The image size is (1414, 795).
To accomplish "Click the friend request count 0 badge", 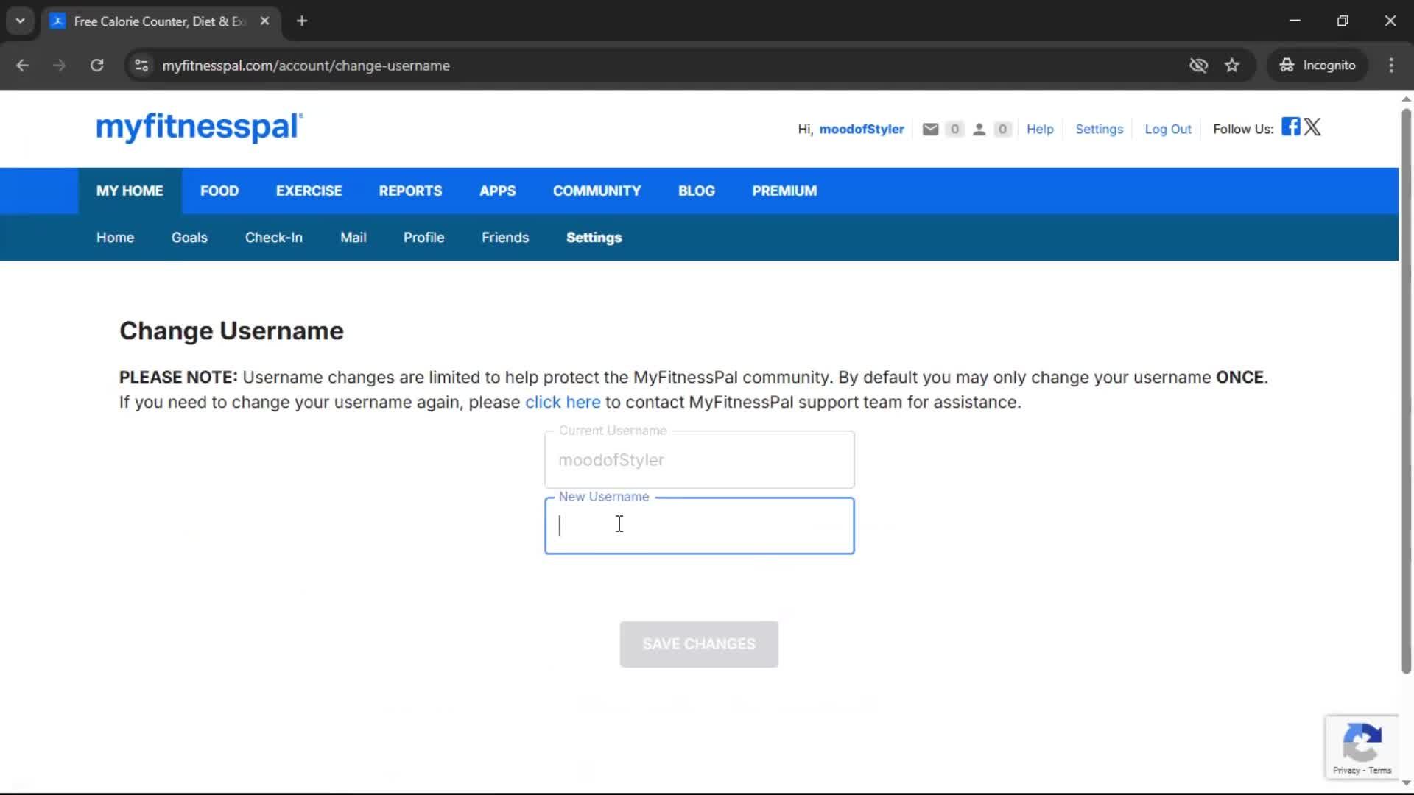I will point(1002,130).
